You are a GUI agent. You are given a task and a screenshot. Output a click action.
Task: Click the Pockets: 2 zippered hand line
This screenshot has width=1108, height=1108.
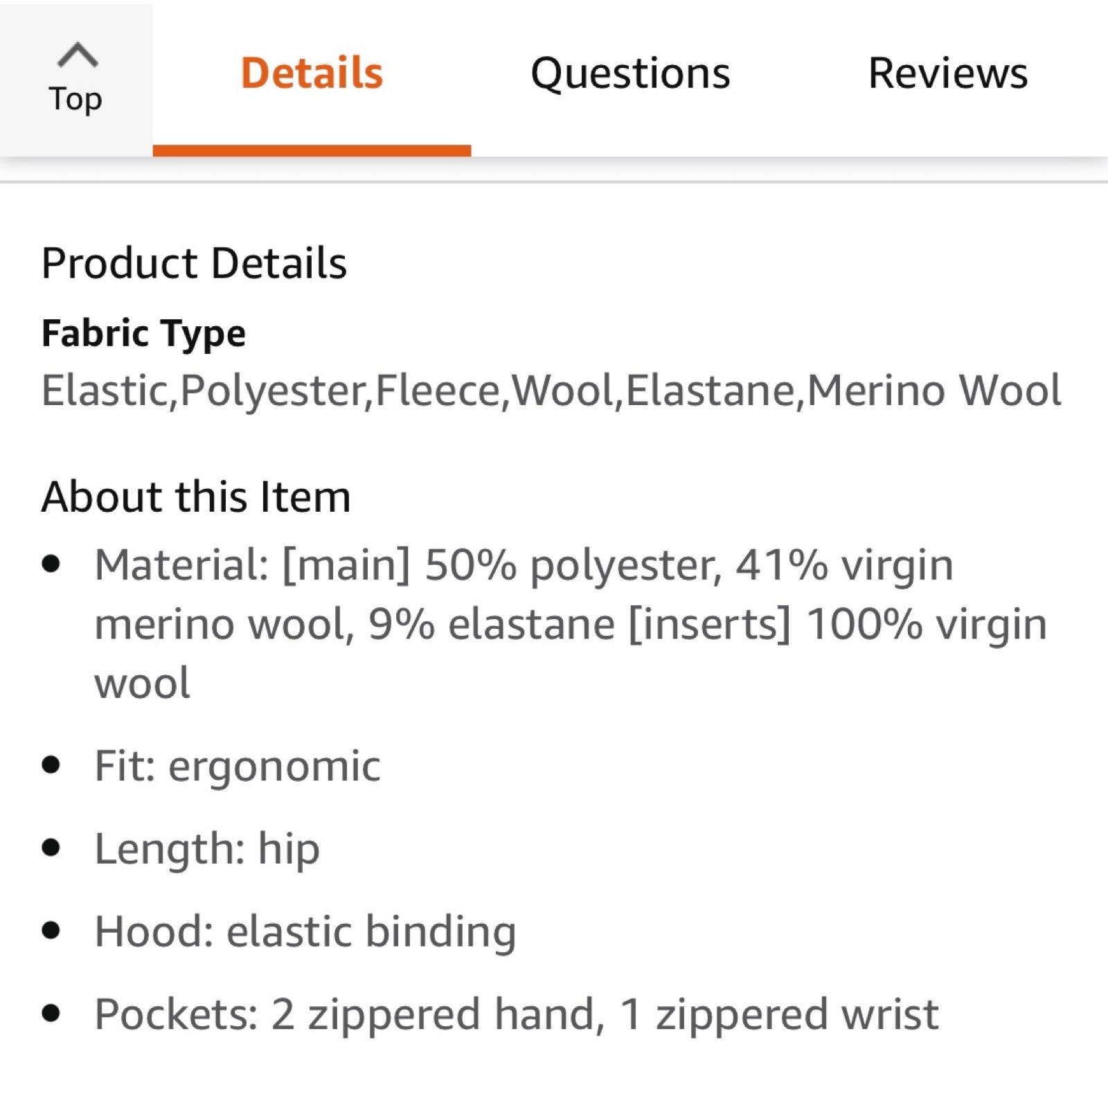[517, 1014]
